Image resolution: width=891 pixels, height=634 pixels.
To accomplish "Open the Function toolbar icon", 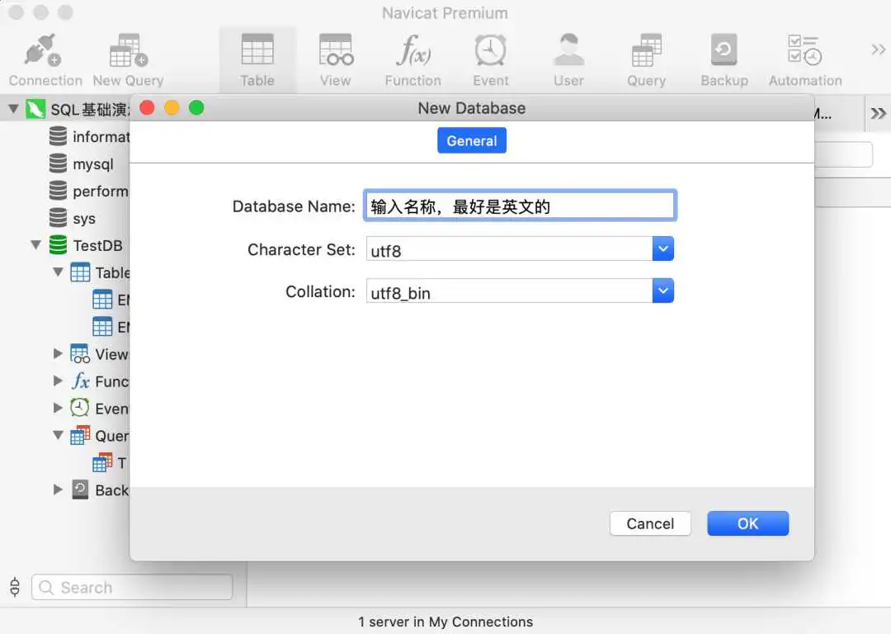I will (x=412, y=53).
